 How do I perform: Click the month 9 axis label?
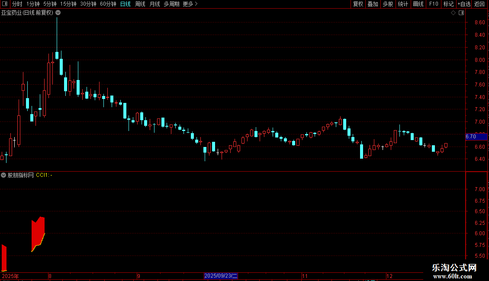pos(138,276)
